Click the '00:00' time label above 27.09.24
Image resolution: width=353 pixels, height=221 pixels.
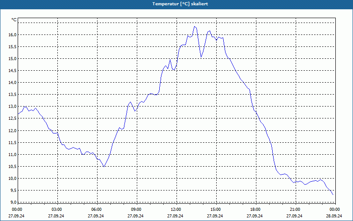tap(16, 210)
